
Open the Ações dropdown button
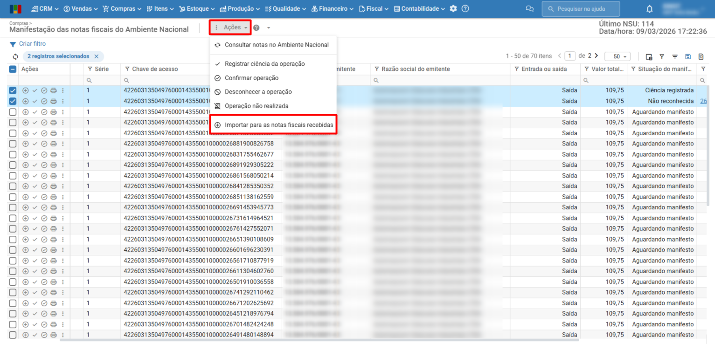(230, 28)
